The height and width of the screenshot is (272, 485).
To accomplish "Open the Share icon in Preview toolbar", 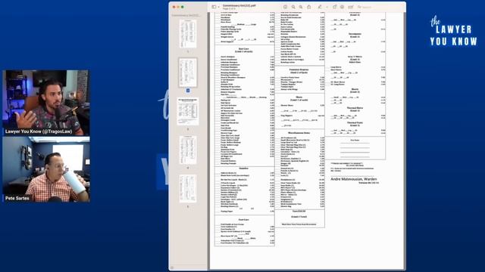I will [309, 7].
